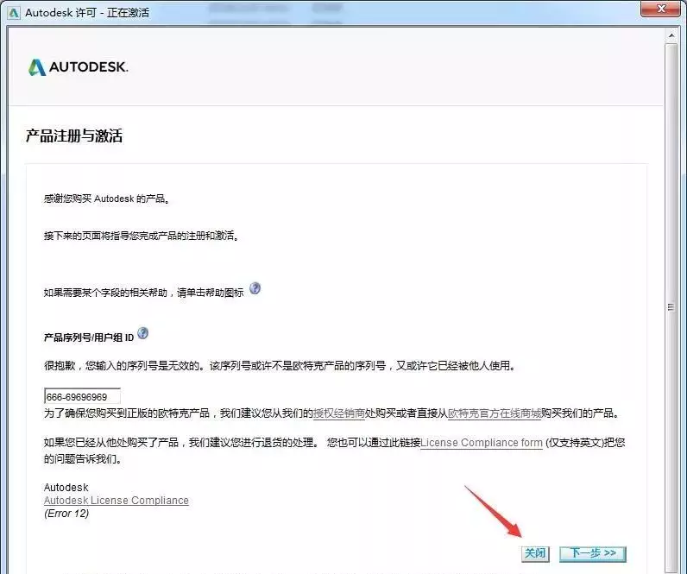
Task: Follow the Autodesk License Compliance link
Action: click(116, 501)
